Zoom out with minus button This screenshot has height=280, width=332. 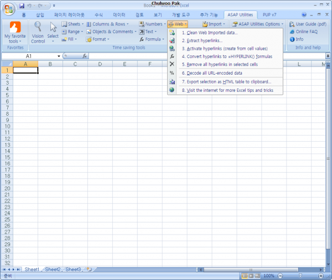coord(280,276)
